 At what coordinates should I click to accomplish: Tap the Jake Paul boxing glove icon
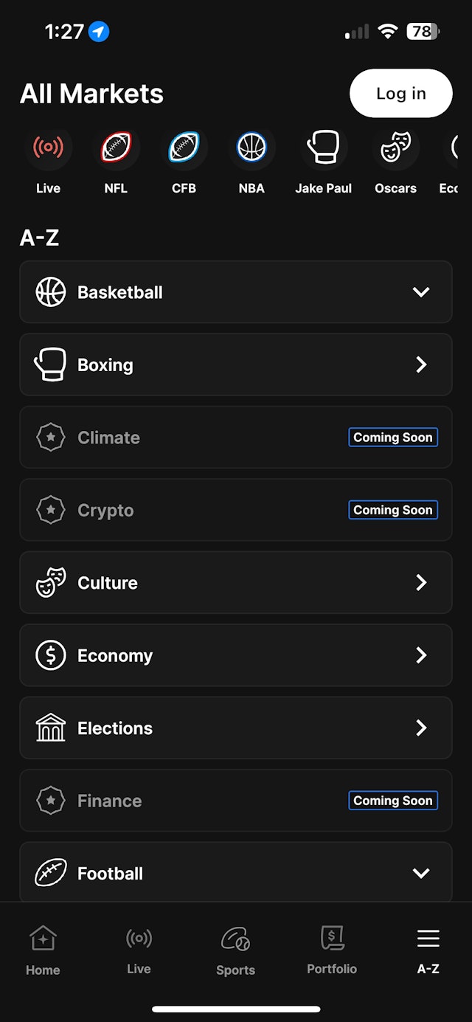click(323, 148)
